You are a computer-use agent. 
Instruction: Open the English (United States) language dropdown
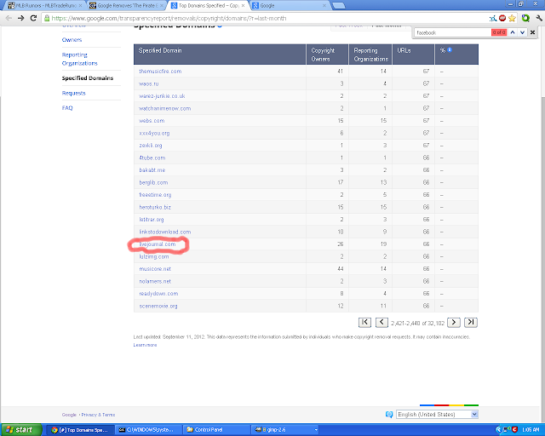click(x=437, y=414)
